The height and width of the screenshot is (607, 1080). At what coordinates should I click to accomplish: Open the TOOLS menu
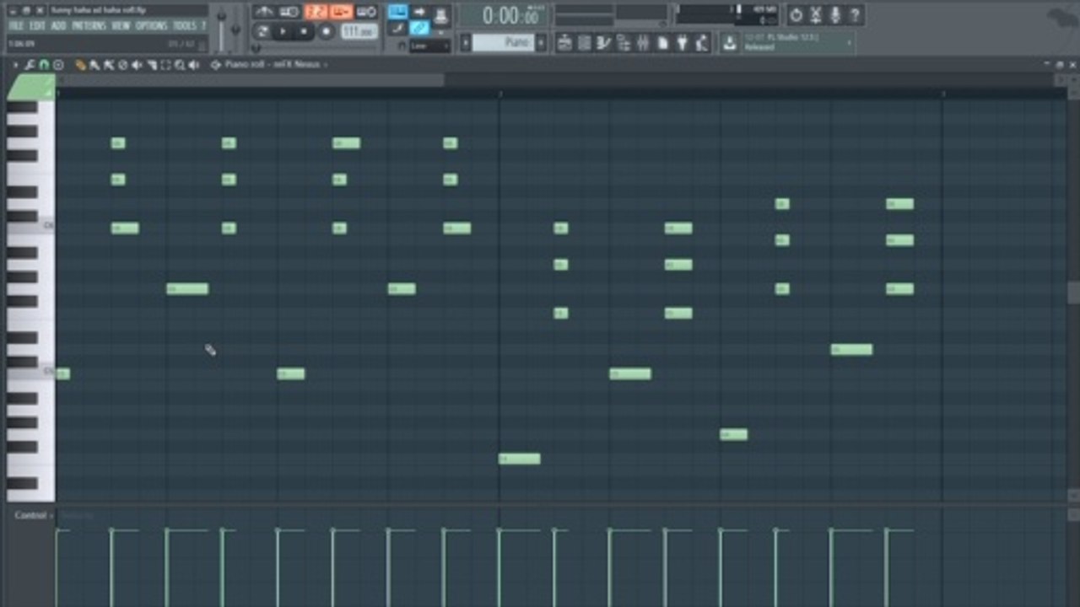184,26
